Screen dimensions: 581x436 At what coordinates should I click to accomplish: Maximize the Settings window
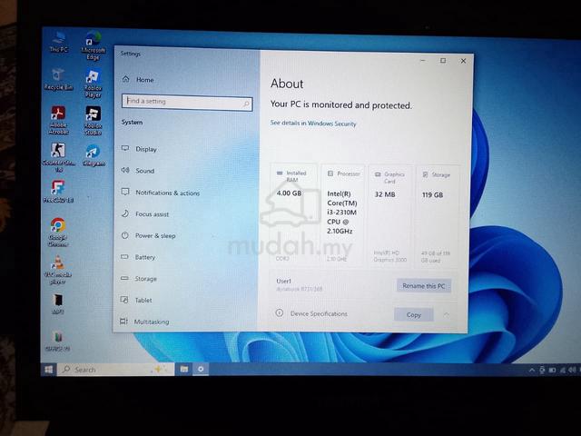click(443, 61)
